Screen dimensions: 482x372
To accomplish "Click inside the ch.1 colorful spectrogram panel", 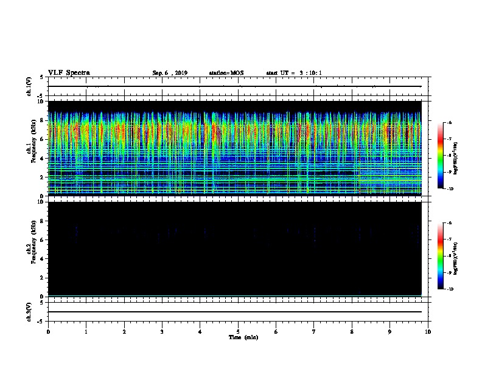I will point(235,148).
